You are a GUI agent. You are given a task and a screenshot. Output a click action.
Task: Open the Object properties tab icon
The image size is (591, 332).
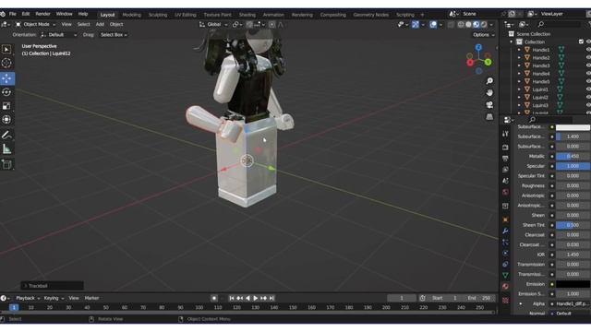point(505,219)
